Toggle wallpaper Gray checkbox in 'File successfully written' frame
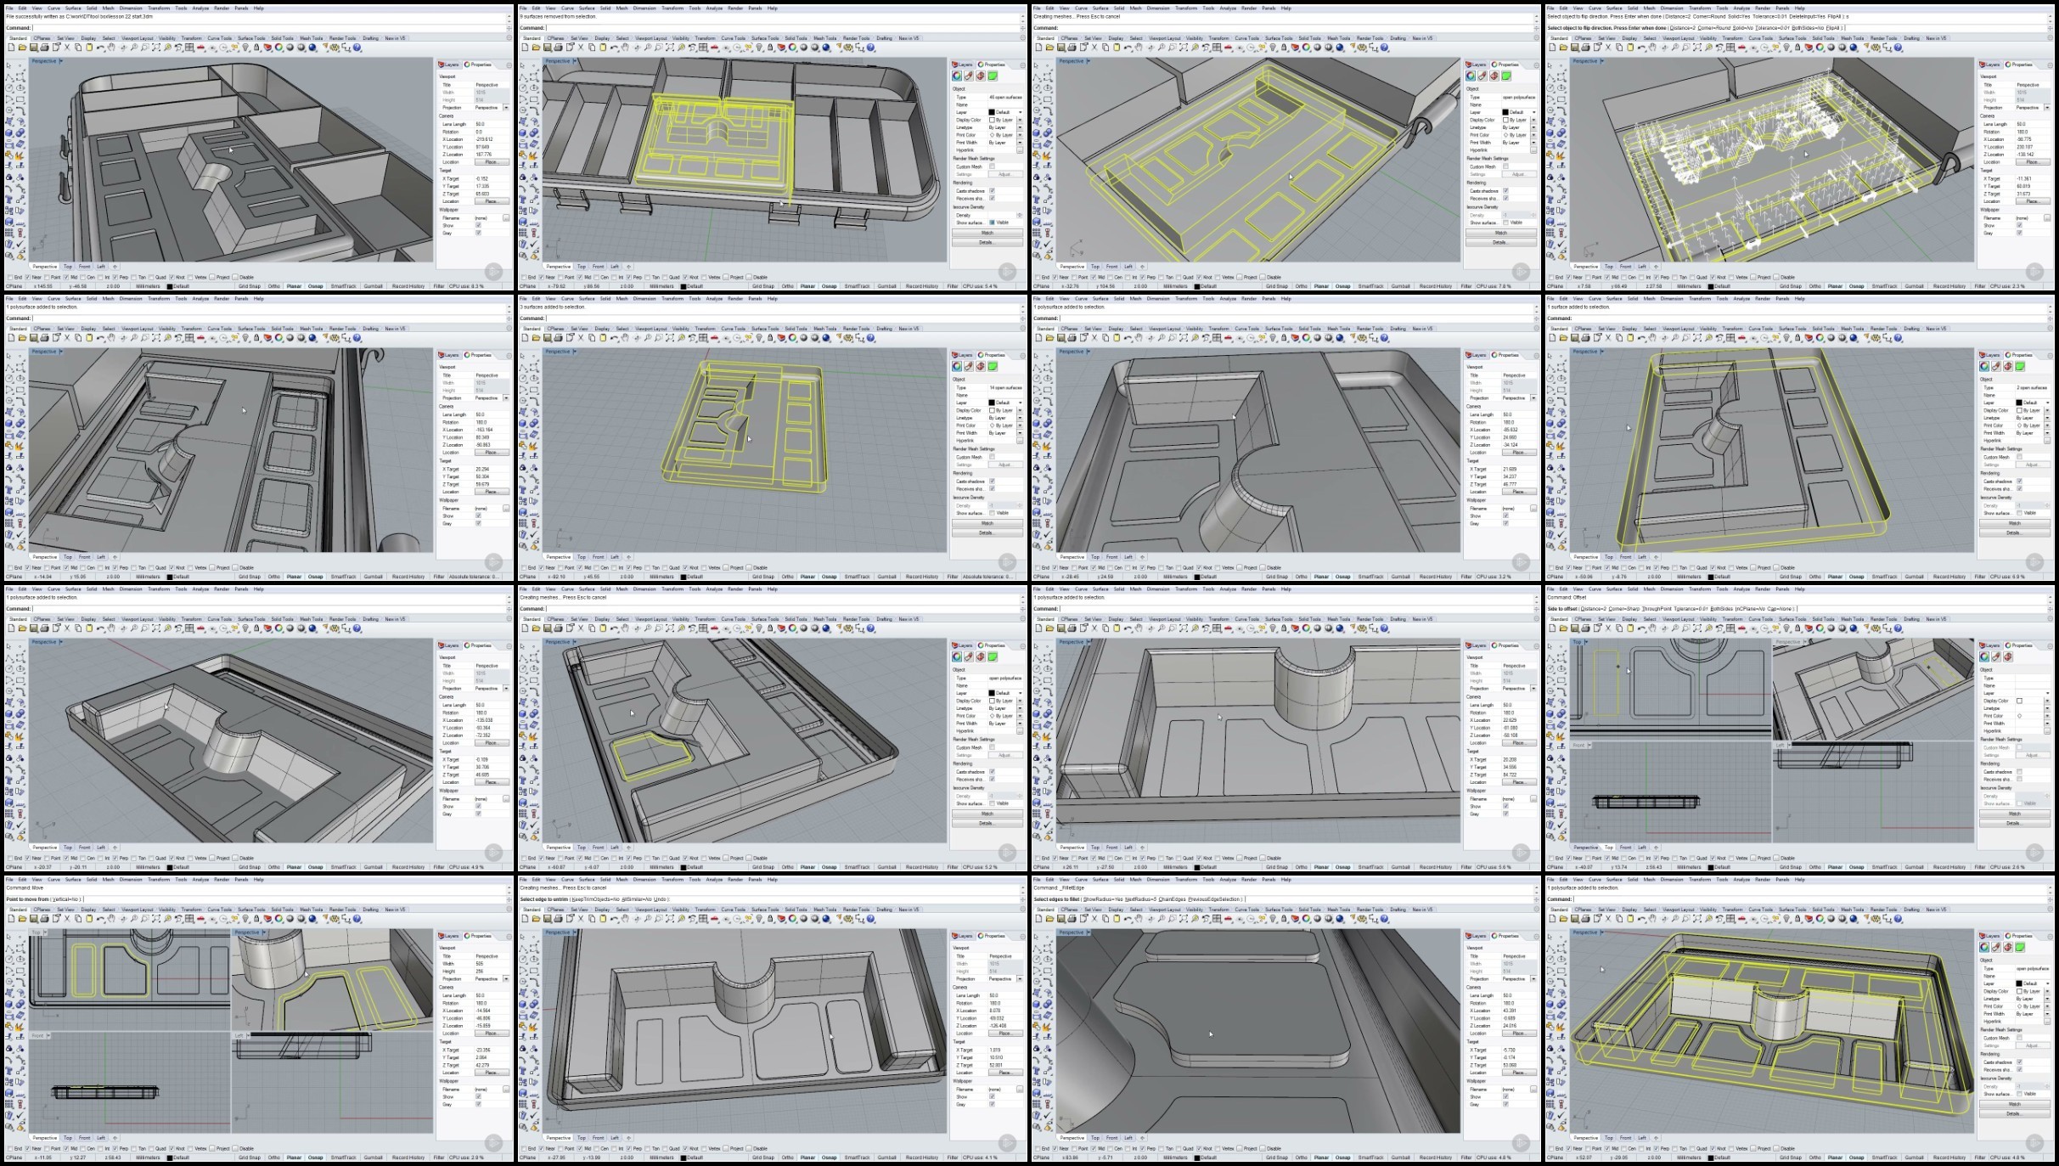The height and width of the screenshot is (1166, 2059). [x=478, y=233]
